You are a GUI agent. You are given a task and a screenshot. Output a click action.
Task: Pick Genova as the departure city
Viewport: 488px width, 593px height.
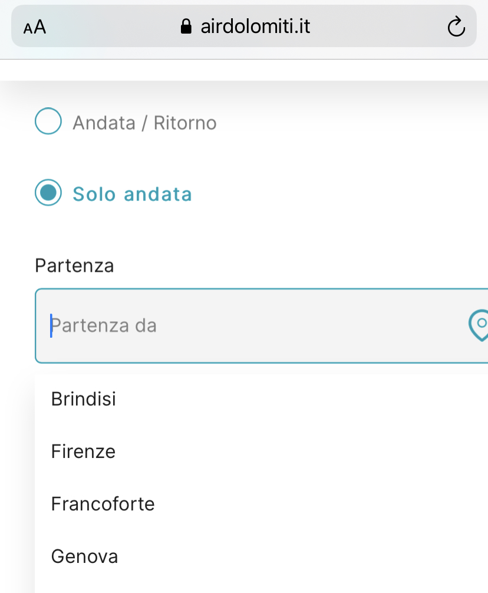coord(84,556)
